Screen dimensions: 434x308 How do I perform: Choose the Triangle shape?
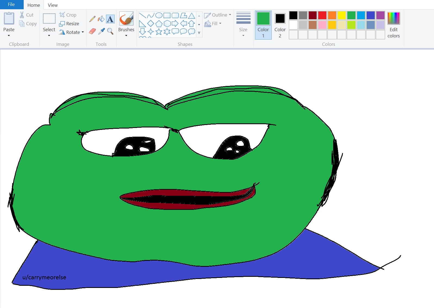point(192,15)
